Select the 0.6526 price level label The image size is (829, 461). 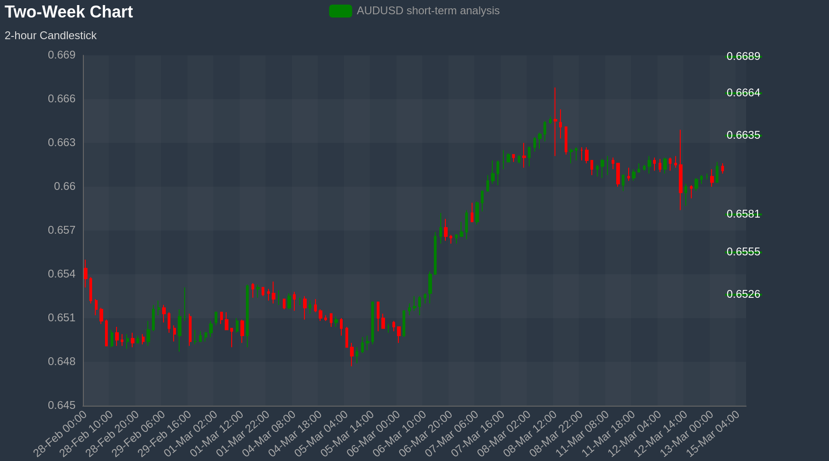point(743,294)
